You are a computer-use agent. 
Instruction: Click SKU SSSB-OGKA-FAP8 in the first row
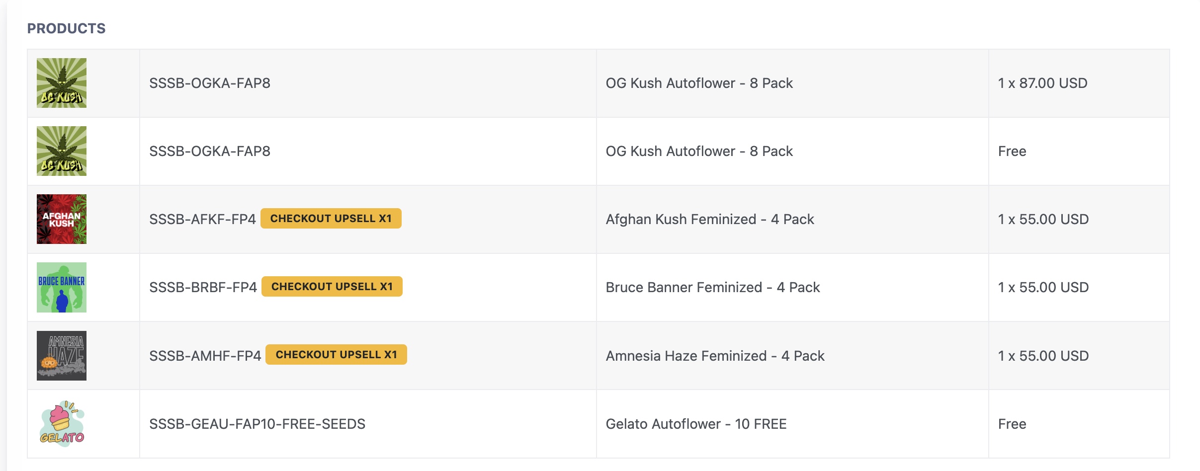coord(210,83)
